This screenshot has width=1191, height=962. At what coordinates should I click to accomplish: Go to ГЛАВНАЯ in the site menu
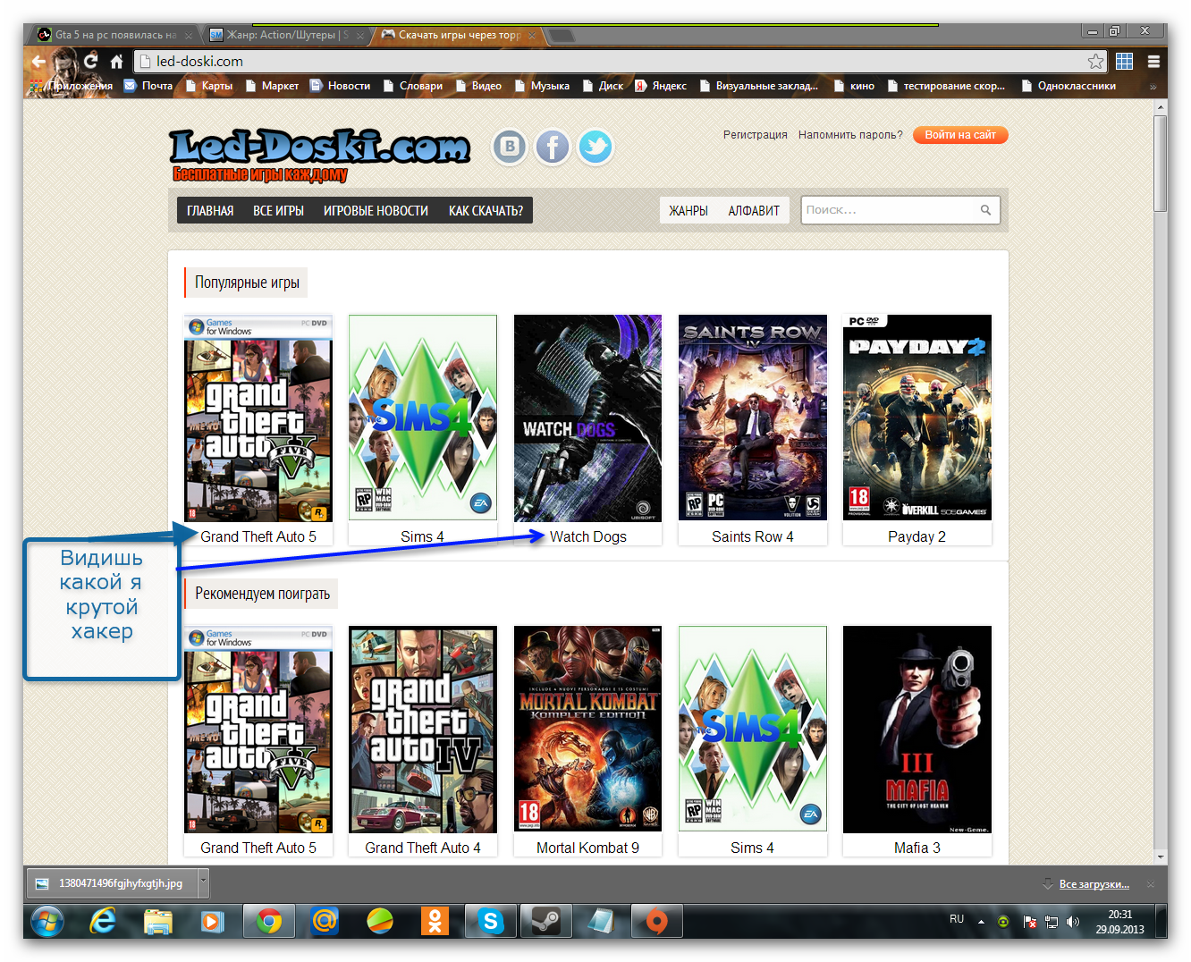tap(210, 211)
